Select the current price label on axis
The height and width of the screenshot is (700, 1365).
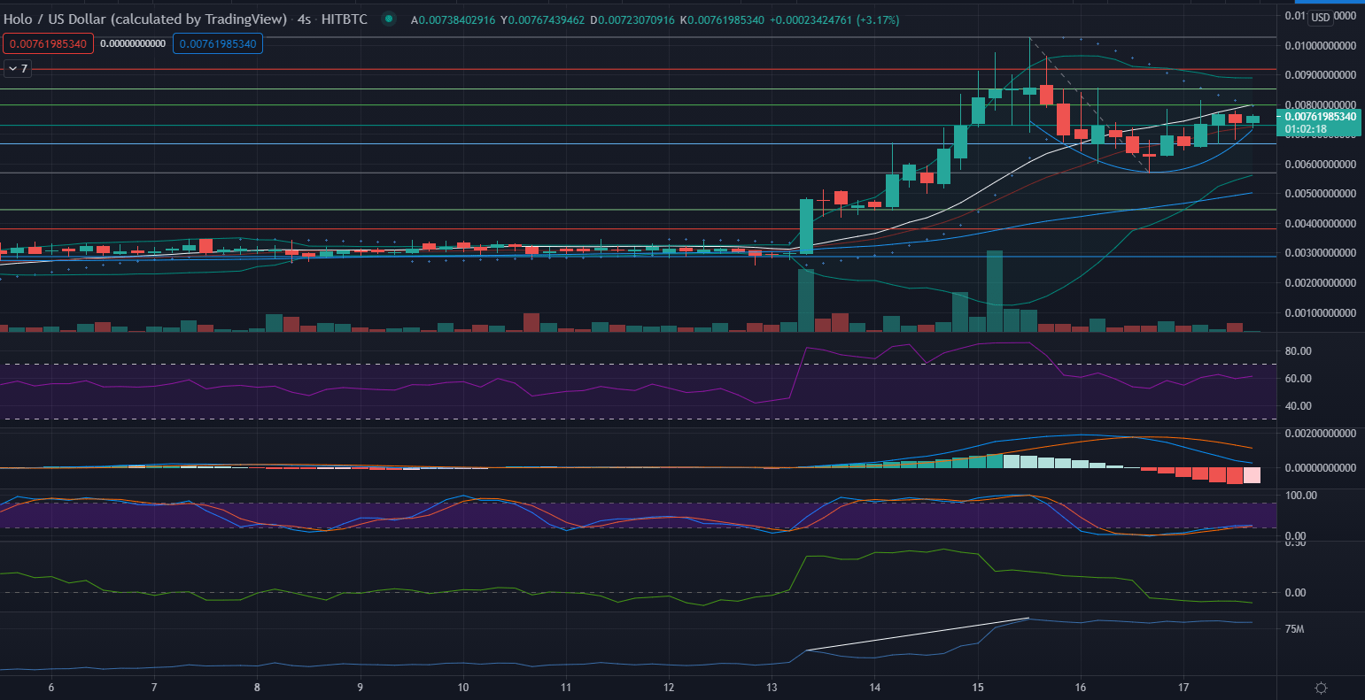coord(1320,116)
